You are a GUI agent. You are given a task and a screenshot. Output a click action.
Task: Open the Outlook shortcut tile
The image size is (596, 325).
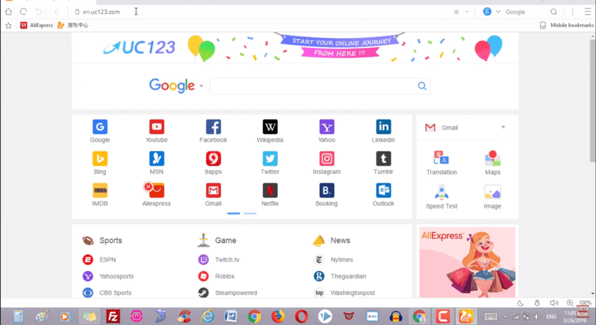tap(383, 195)
